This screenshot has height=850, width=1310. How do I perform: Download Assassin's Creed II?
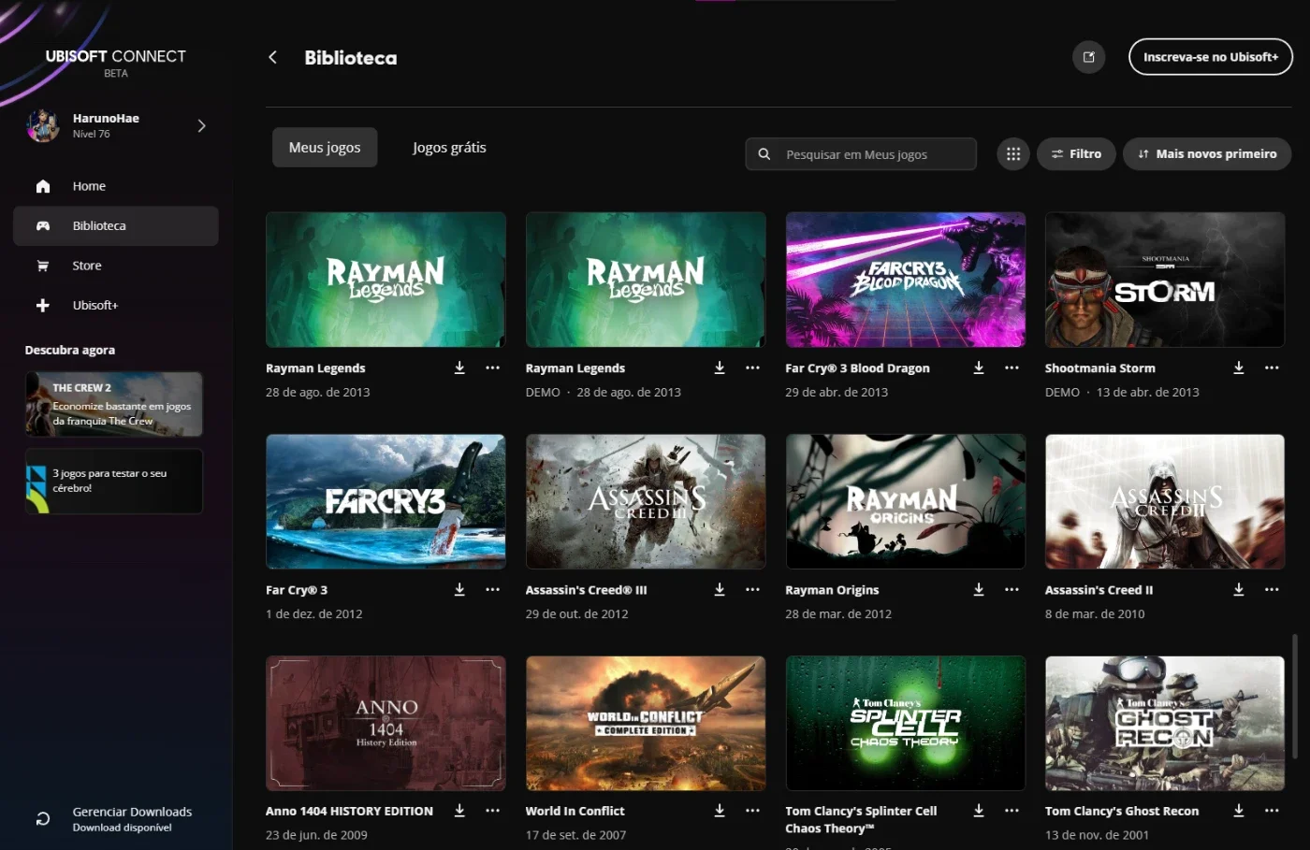pyautogui.click(x=1239, y=589)
